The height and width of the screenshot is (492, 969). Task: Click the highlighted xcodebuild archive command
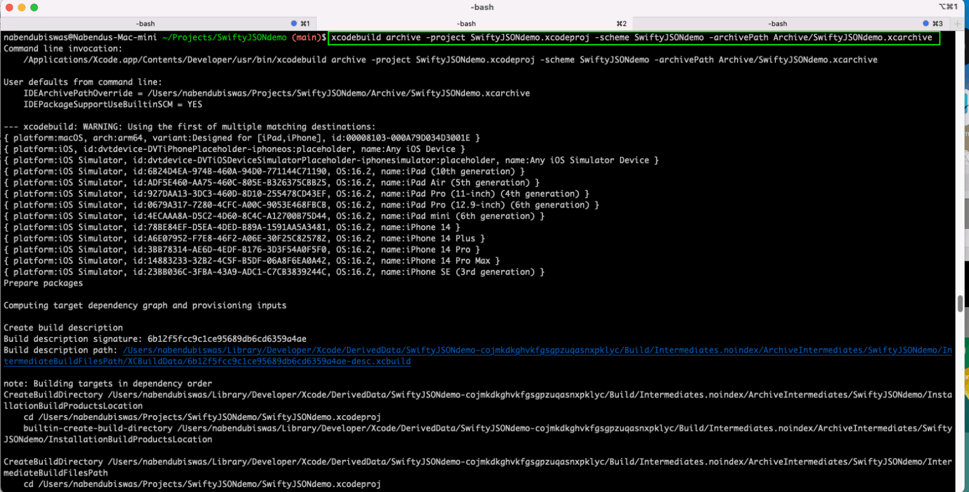pyautogui.click(x=633, y=38)
